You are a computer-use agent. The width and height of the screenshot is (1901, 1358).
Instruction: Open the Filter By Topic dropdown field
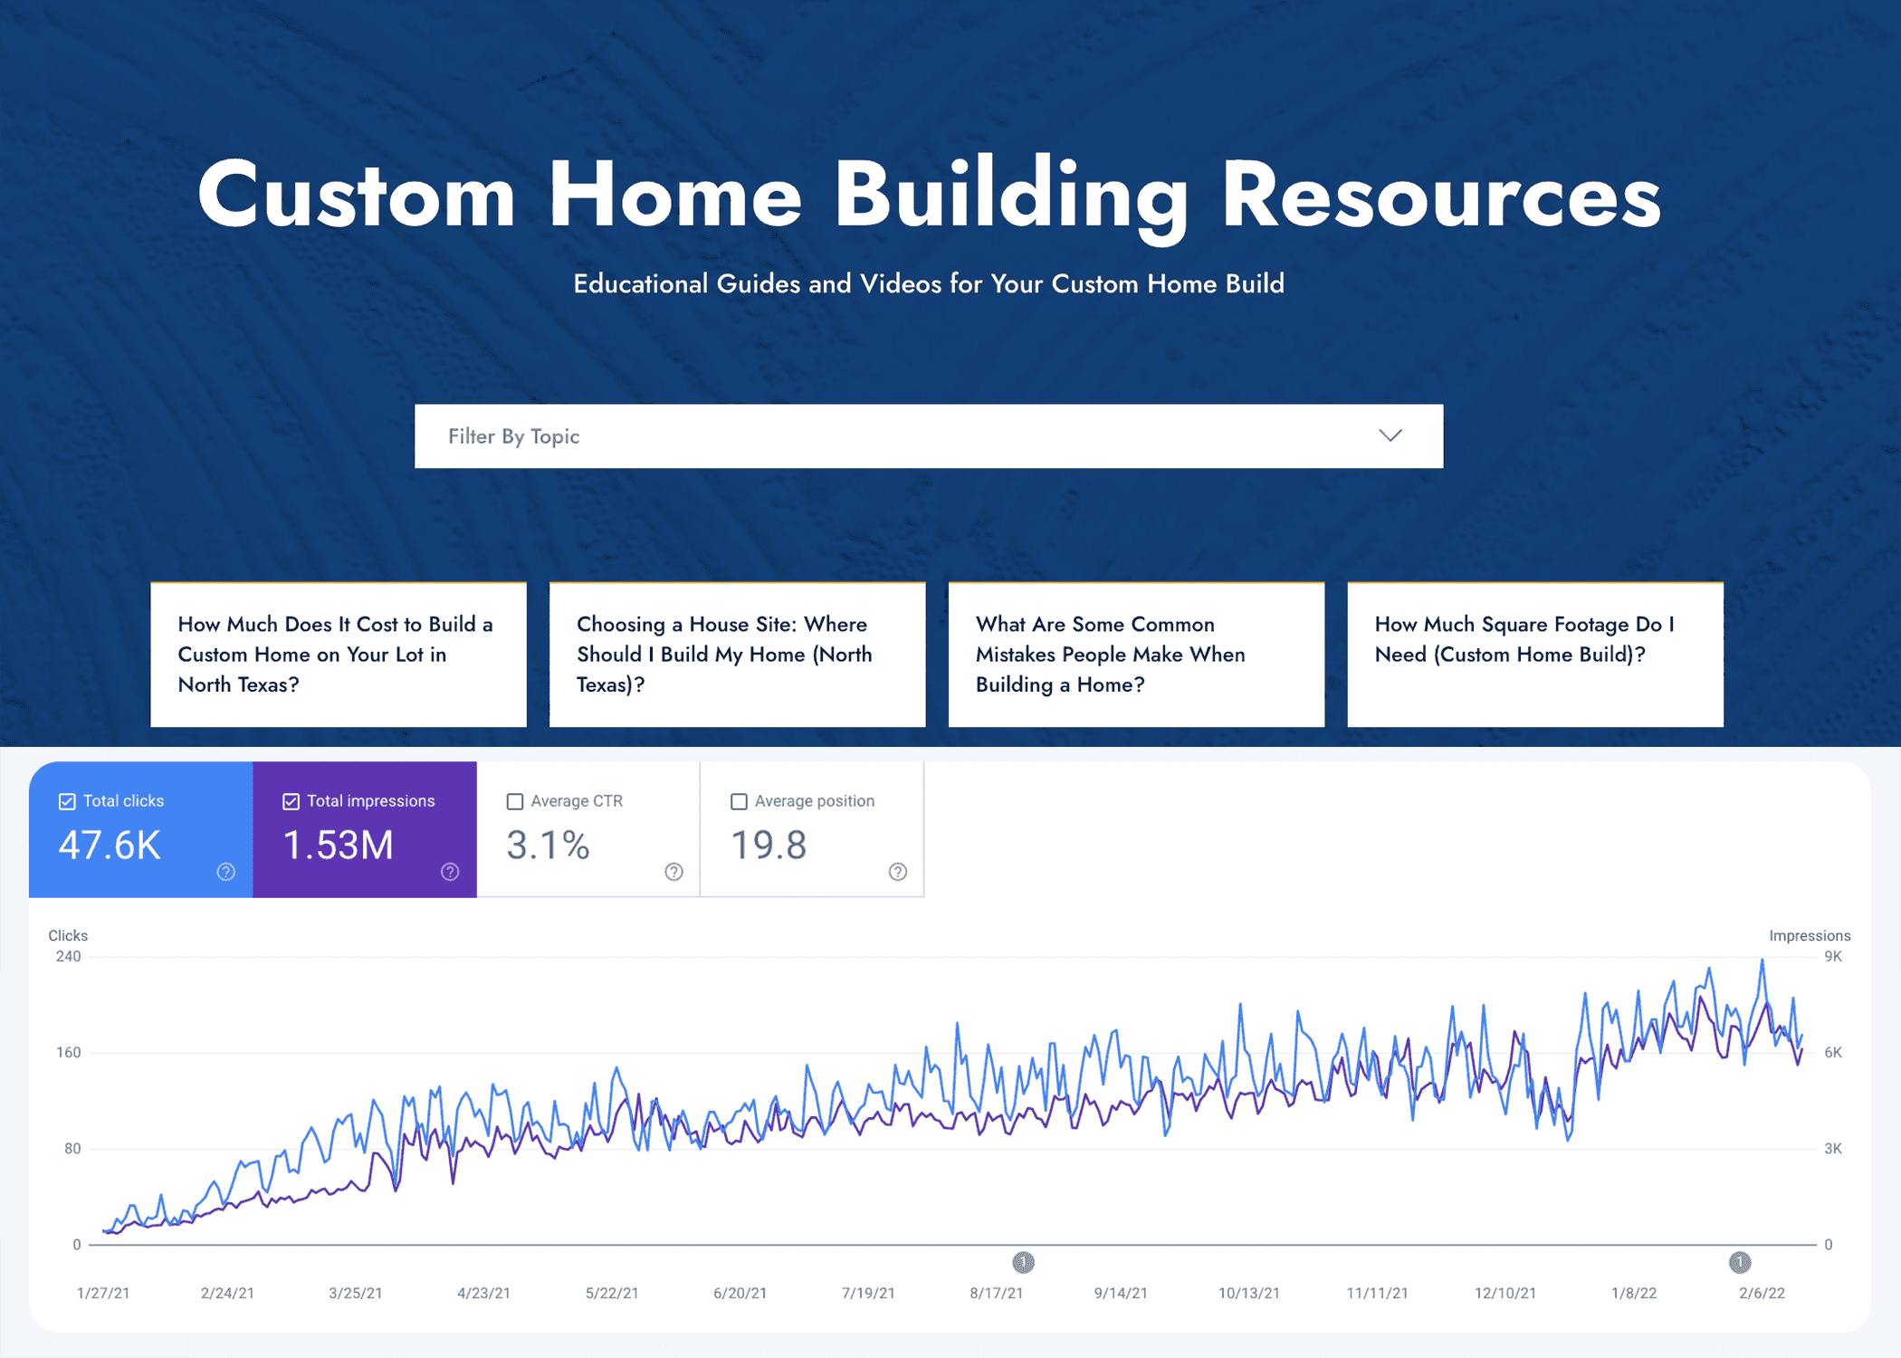coord(929,435)
